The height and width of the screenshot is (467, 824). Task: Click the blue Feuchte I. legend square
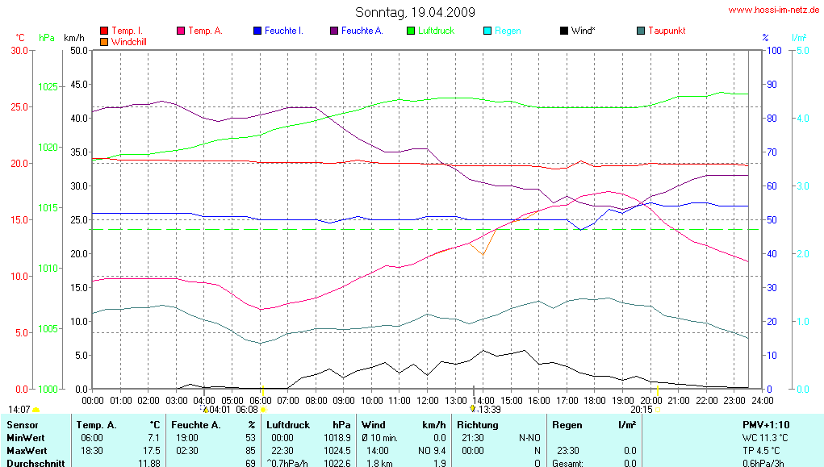tap(257, 31)
